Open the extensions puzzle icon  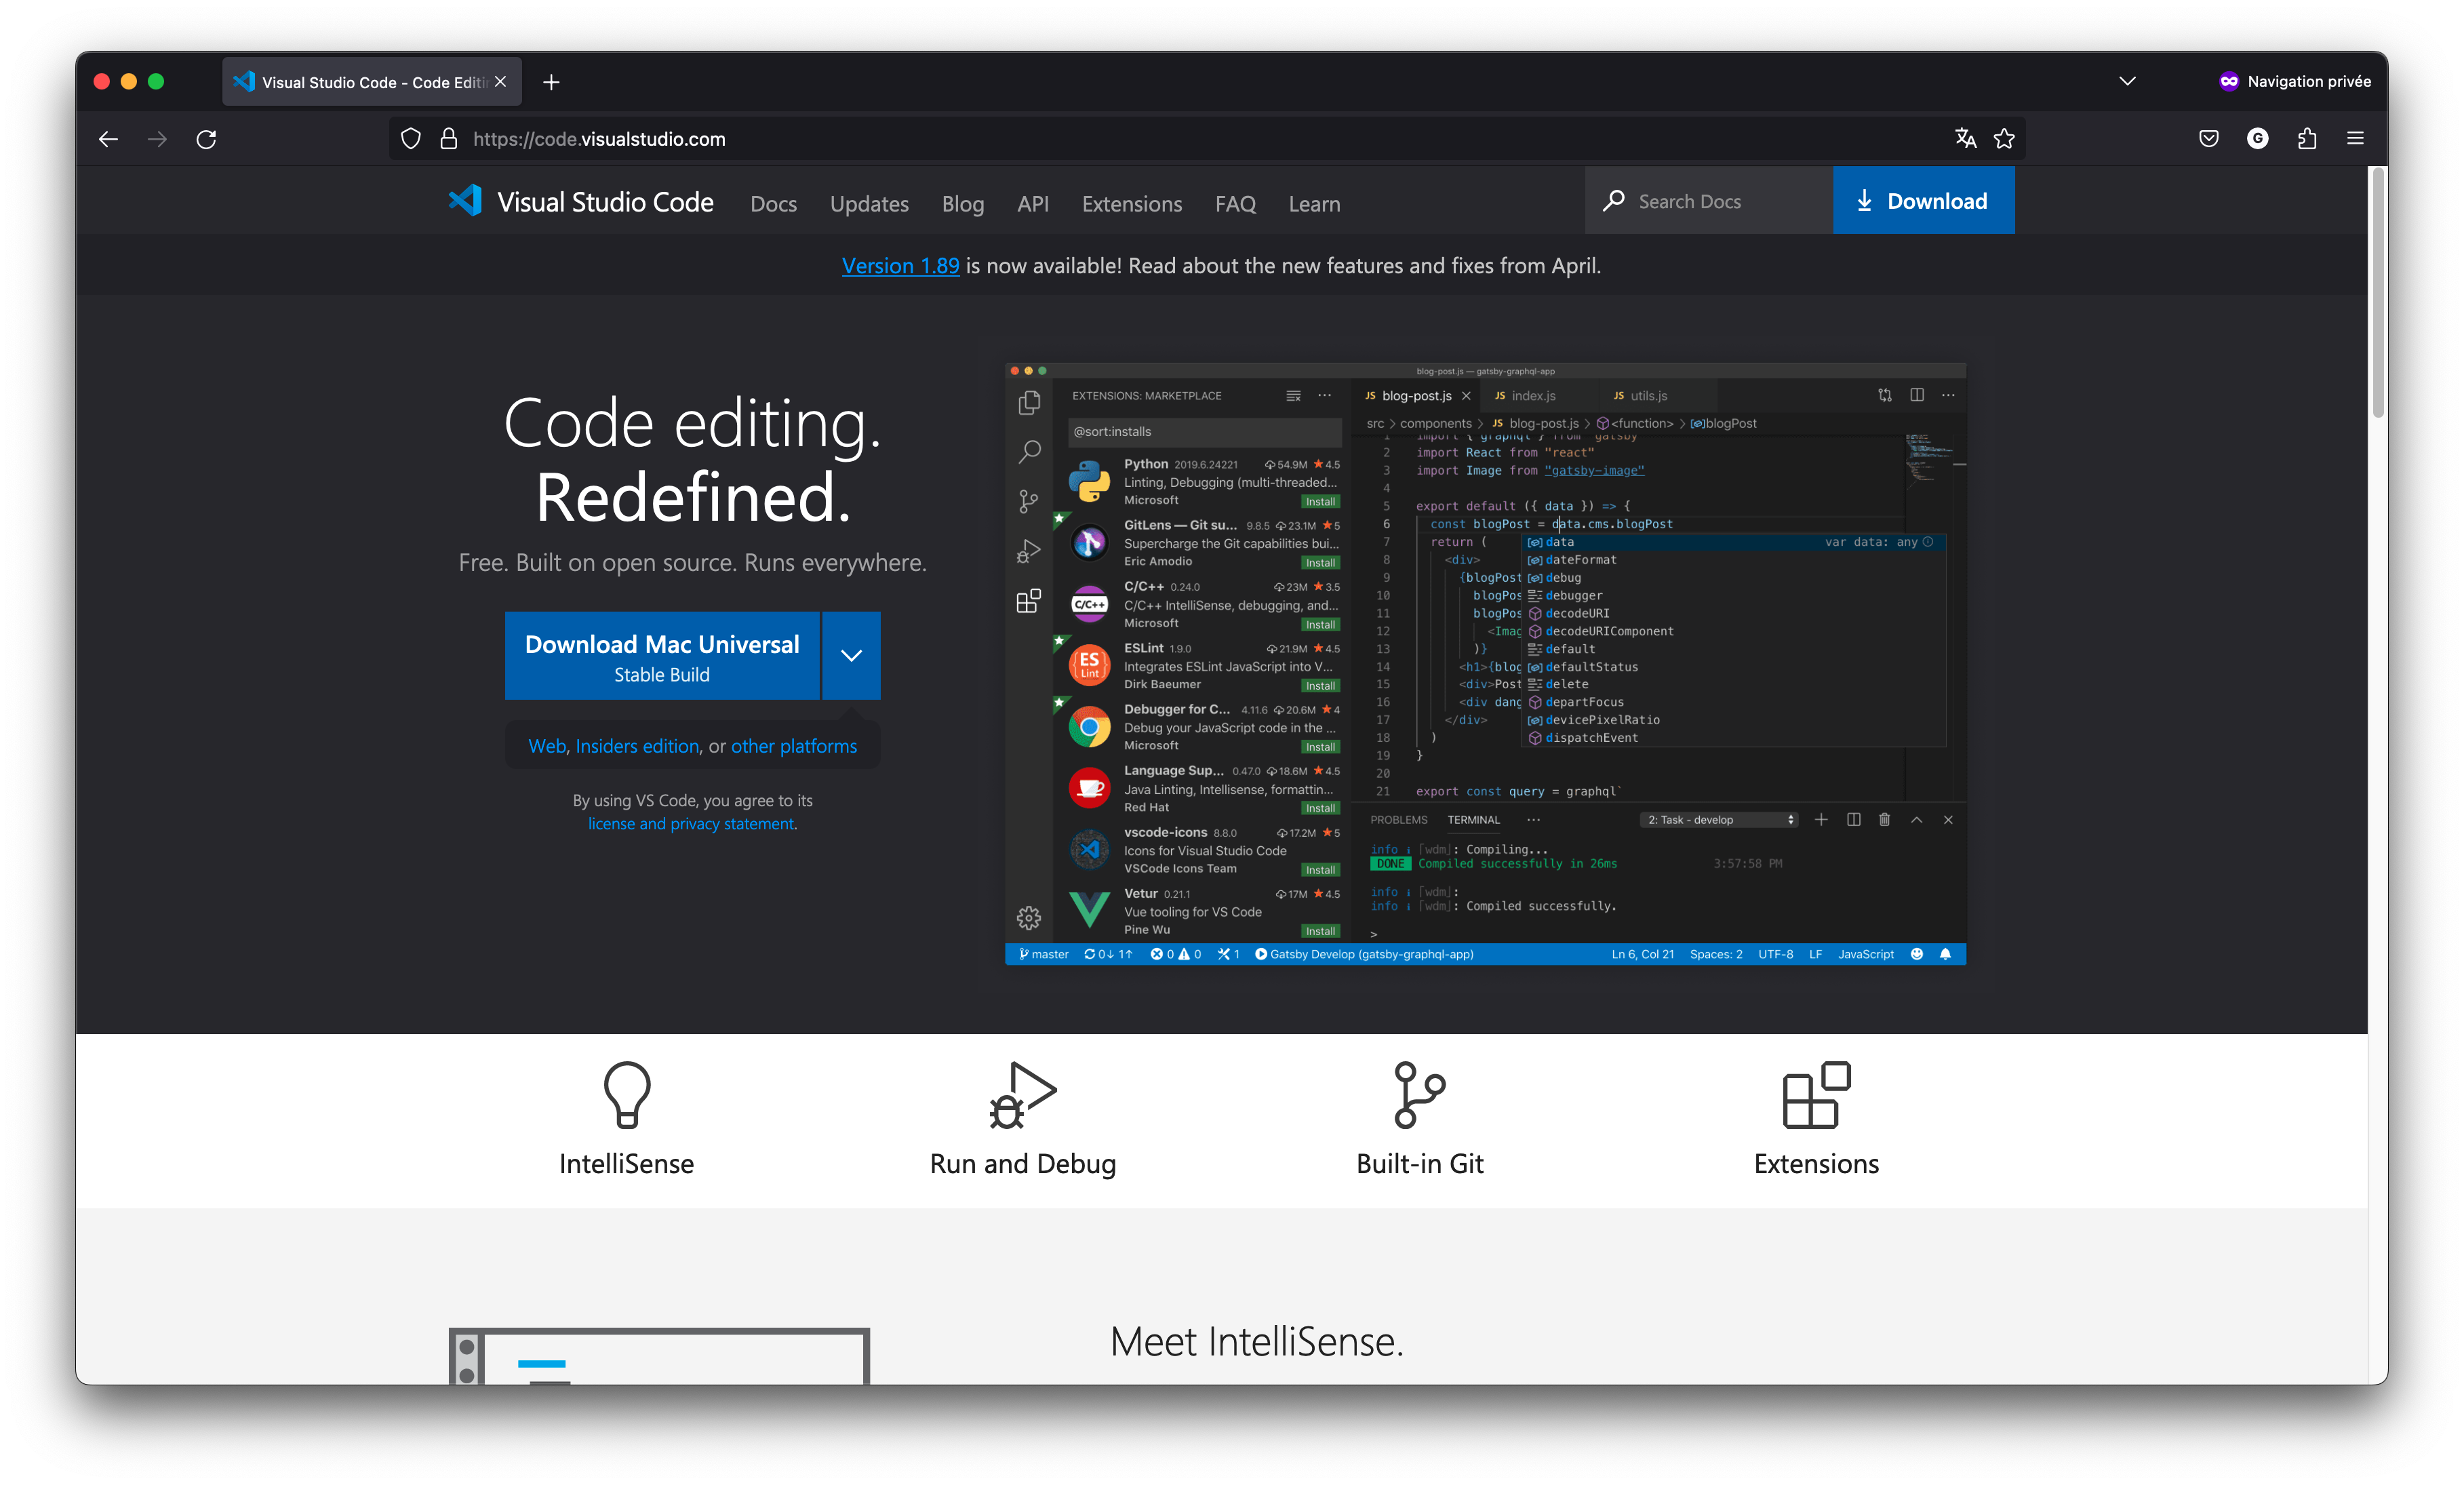tap(2307, 139)
